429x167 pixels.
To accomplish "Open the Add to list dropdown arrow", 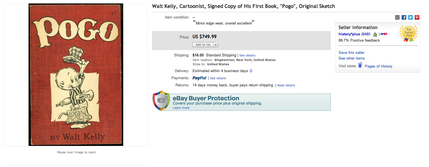I will click(x=216, y=45).
